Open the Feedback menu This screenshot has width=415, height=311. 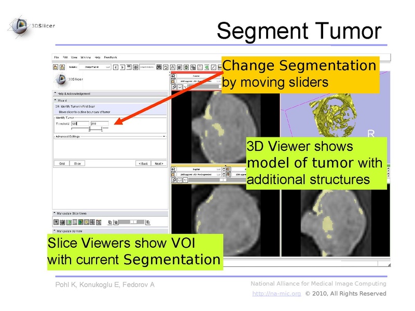(x=110, y=57)
